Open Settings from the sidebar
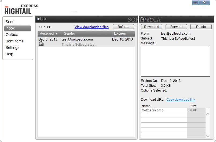216x142 pixels. [12, 48]
